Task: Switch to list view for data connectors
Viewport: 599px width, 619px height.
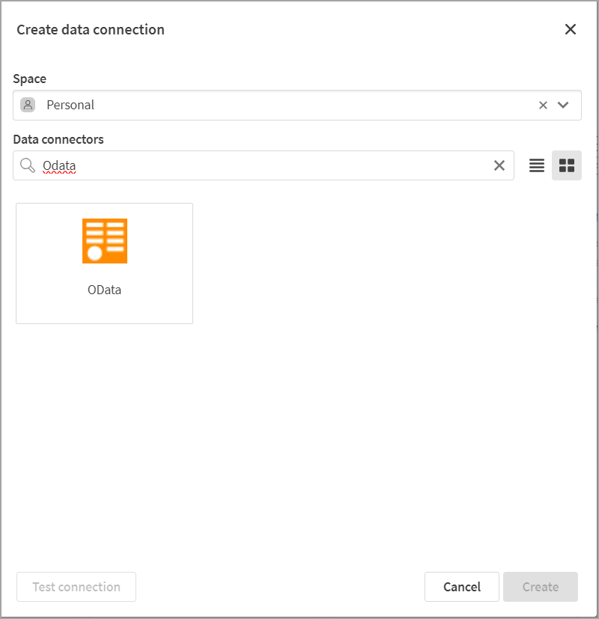Action: 536,165
